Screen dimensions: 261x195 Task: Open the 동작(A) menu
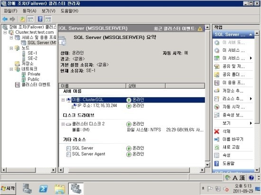(x=29, y=11)
